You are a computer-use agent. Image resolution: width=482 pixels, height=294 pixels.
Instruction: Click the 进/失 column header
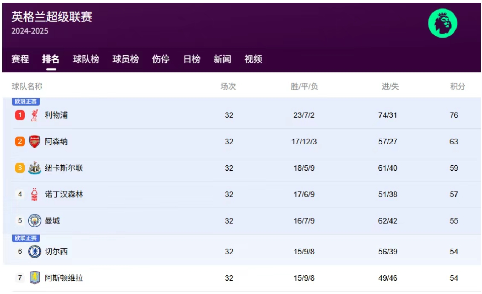click(390, 86)
